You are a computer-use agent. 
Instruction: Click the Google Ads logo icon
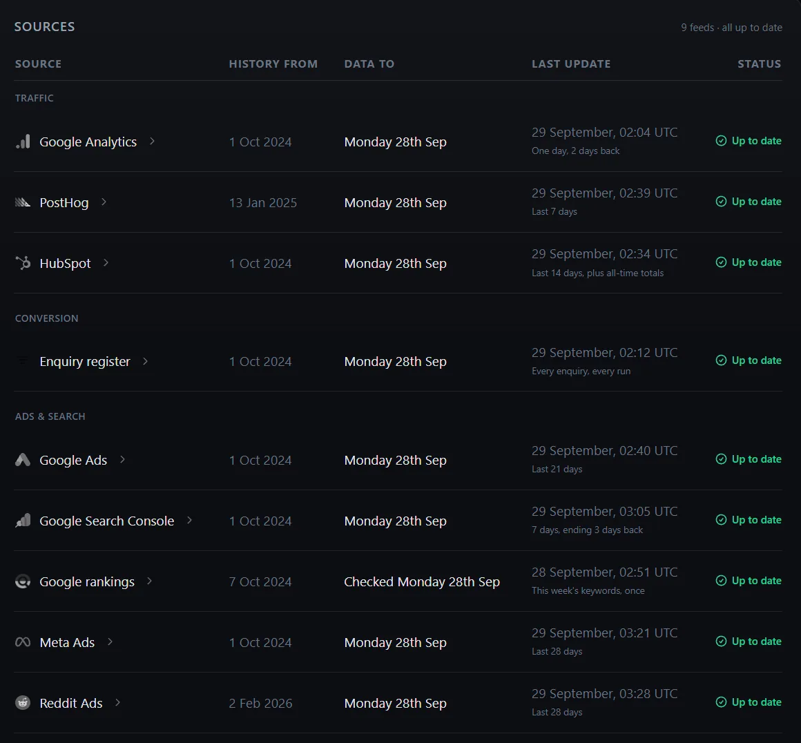[x=23, y=459]
